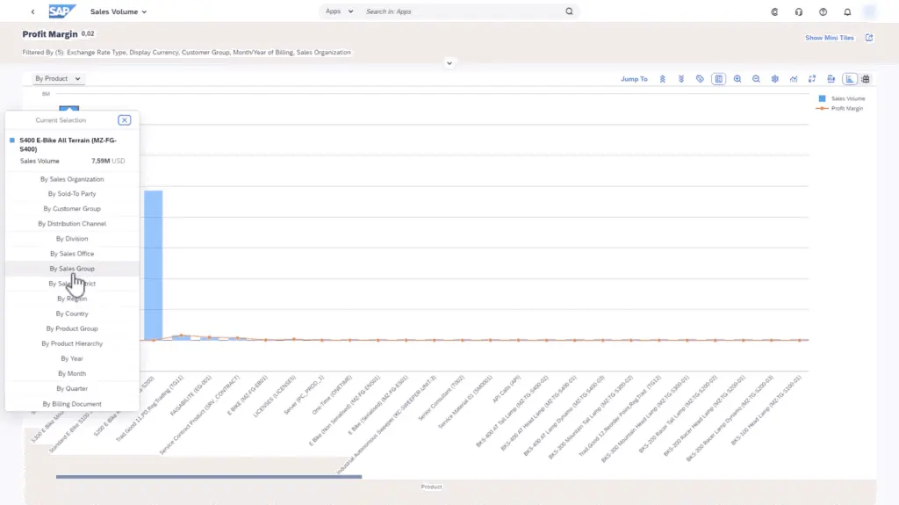Image resolution: width=899 pixels, height=505 pixels.
Task: Open chart settings gear icon
Action: pyautogui.click(x=774, y=79)
